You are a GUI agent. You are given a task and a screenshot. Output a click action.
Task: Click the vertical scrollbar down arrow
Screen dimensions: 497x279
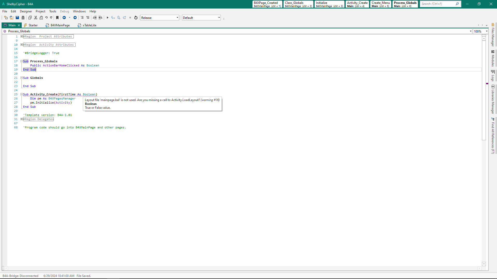tap(484, 264)
